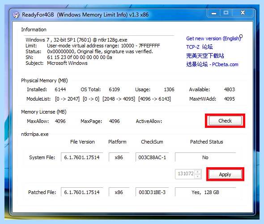Click the Platform column header

coord(117,142)
